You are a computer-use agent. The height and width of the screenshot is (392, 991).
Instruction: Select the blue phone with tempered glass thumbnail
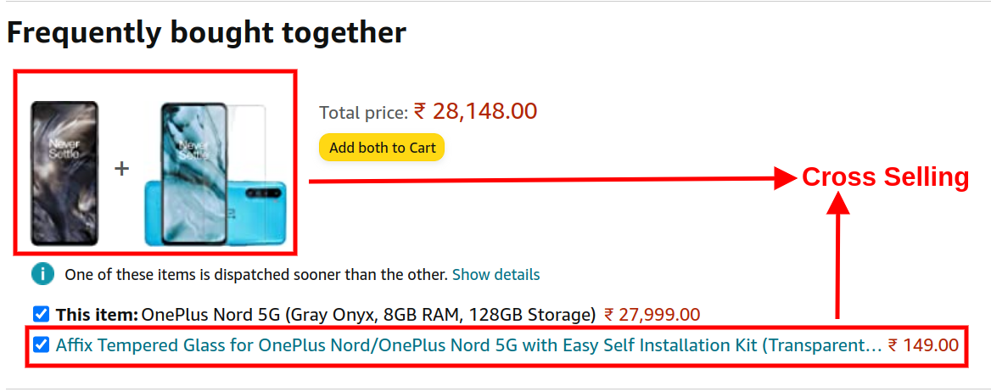click(215, 174)
